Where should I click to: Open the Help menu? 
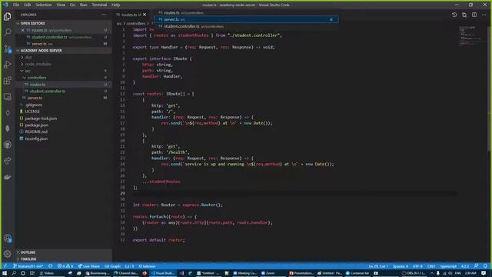tap(116, 5)
